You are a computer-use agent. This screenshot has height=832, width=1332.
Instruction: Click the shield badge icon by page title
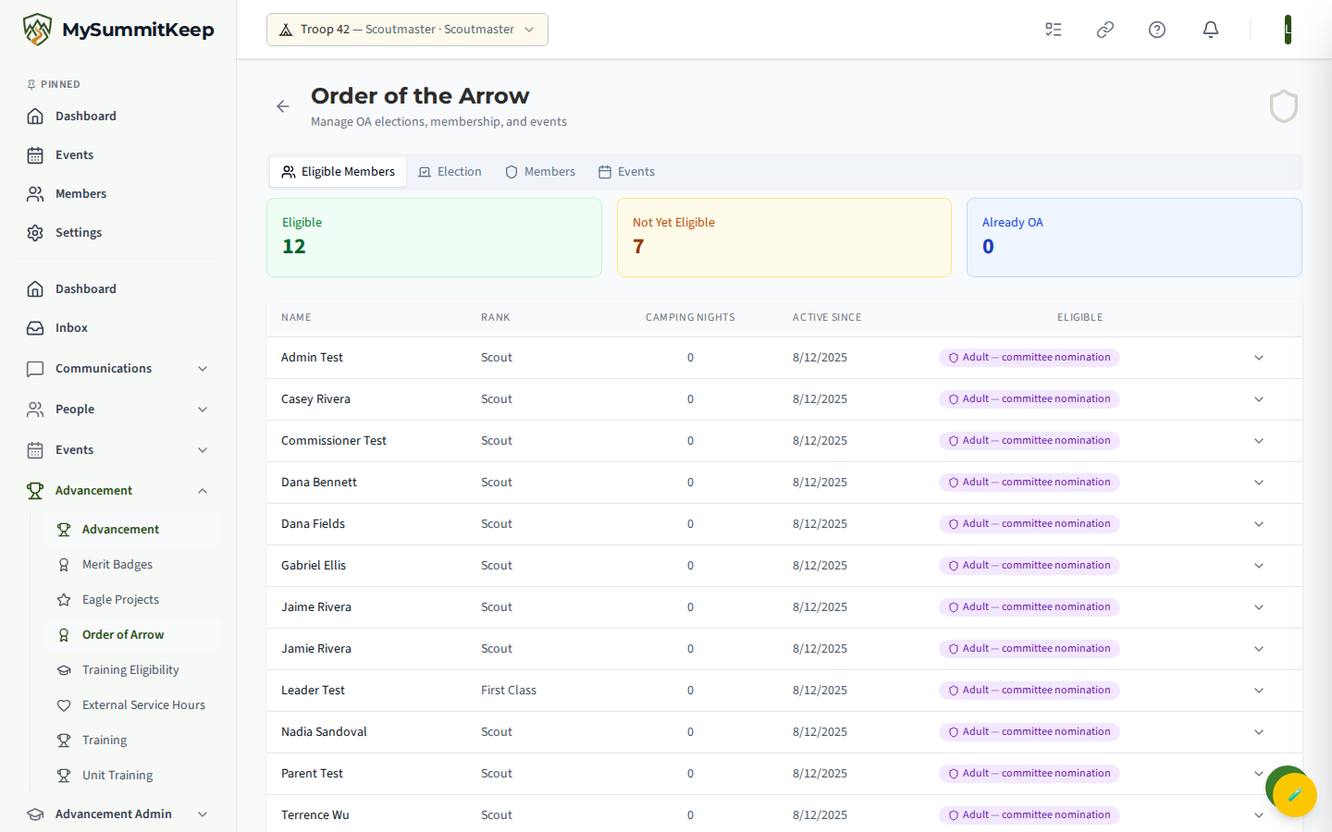point(1284,106)
